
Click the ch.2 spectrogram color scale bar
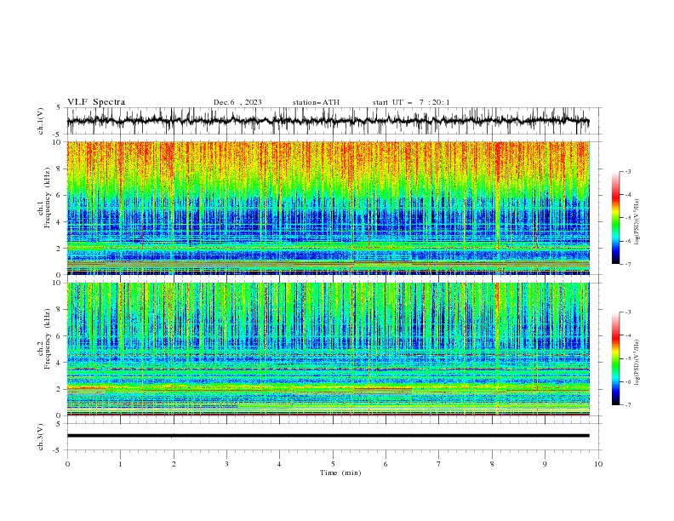coord(616,358)
